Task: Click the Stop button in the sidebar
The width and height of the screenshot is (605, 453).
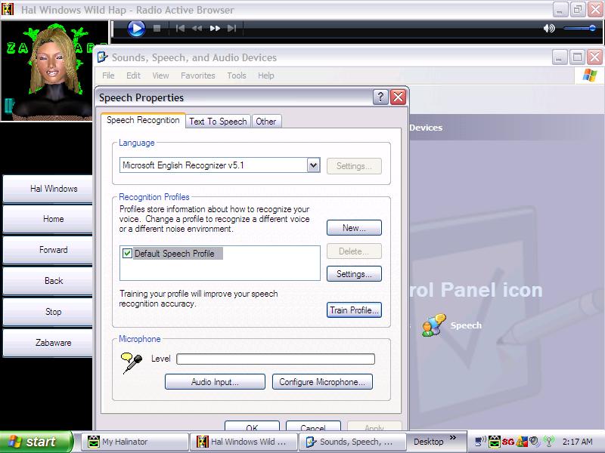Action: click(48, 312)
